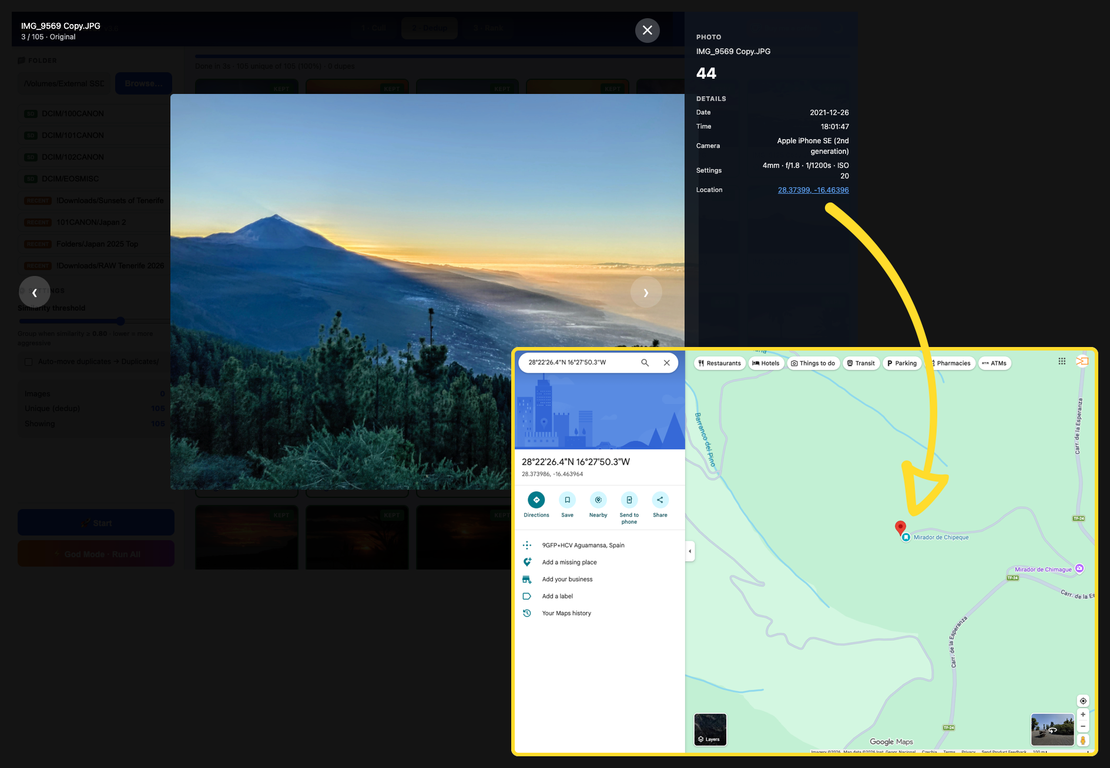Click the red dropped pin on map
This screenshot has width=1110, height=768.
900,527
